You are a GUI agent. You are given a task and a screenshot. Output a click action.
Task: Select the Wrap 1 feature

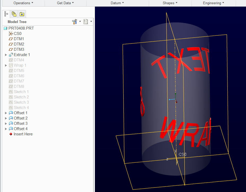pos(20,65)
